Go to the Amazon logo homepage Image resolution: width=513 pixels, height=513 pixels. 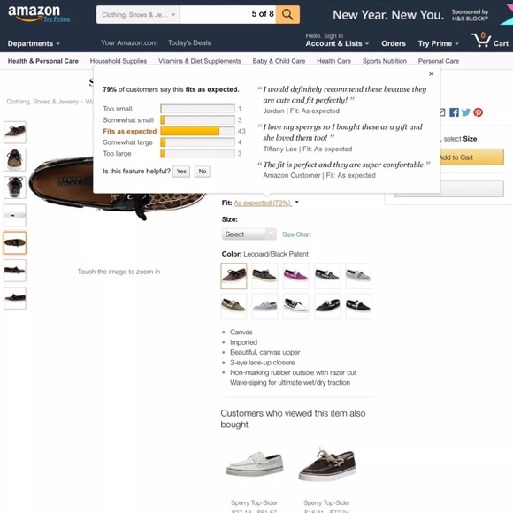pyautogui.click(x=34, y=13)
